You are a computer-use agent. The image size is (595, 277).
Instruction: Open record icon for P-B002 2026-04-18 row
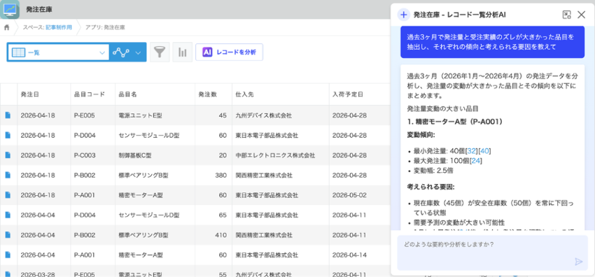point(8,175)
